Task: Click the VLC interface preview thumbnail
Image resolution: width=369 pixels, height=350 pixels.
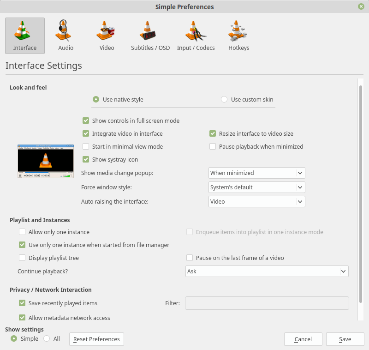Action: 46,161
